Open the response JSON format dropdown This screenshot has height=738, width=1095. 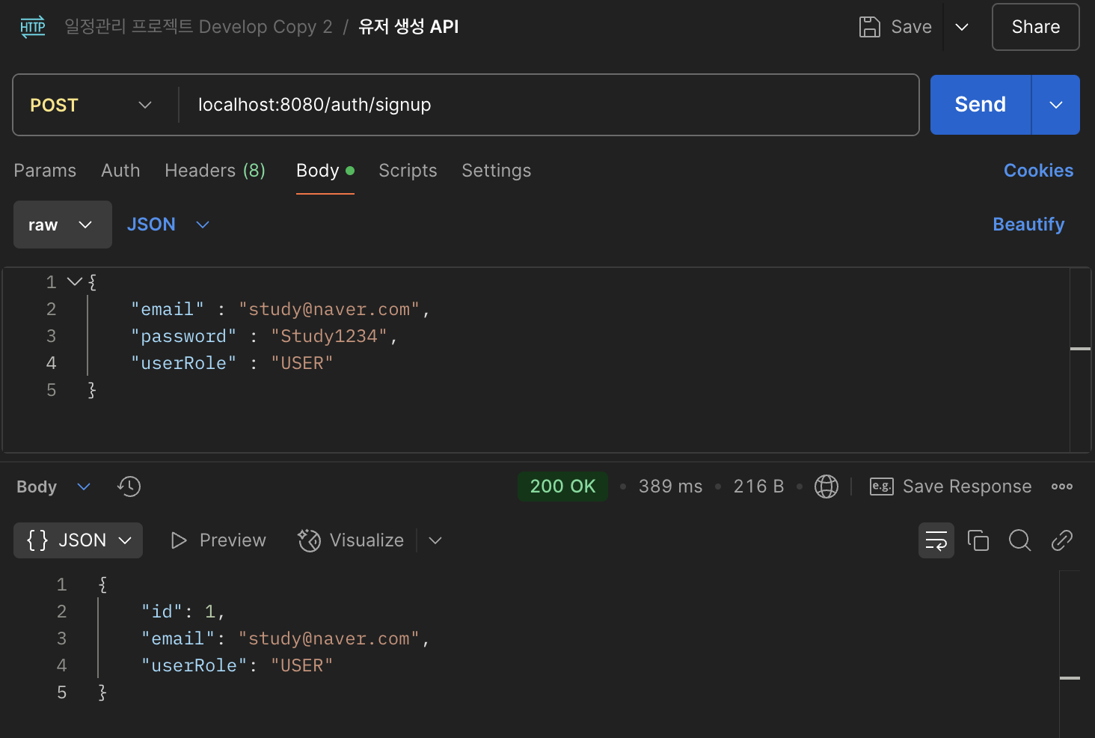click(79, 540)
